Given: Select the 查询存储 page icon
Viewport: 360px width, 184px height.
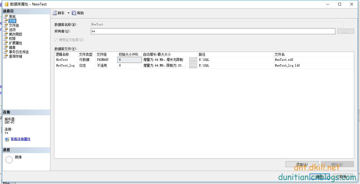Looking at the screenshot, I should [6, 56].
